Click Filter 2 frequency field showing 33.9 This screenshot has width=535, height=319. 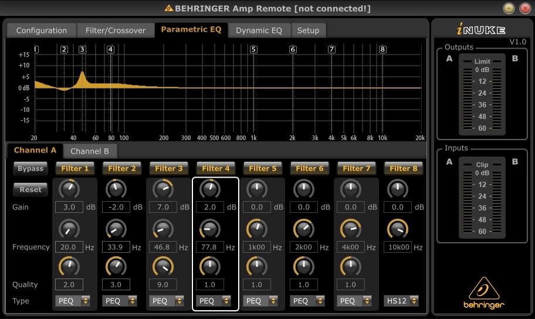click(x=116, y=247)
